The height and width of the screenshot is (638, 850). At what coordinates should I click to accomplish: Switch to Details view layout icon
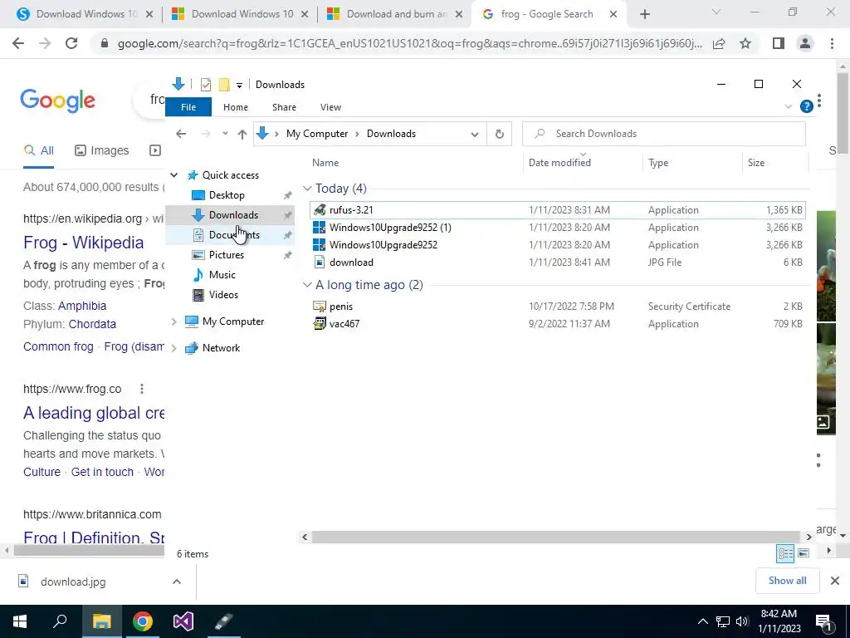coord(785,553)
